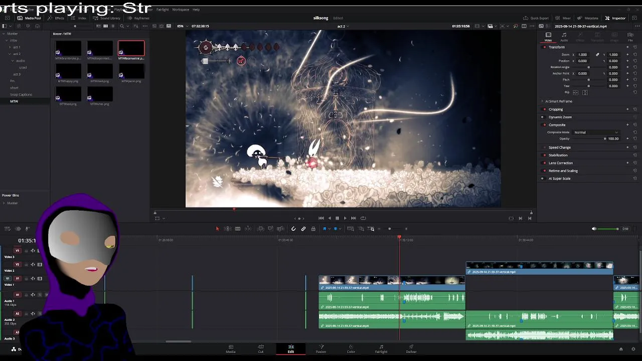Select the Snap Captions bin

[21, 94]
